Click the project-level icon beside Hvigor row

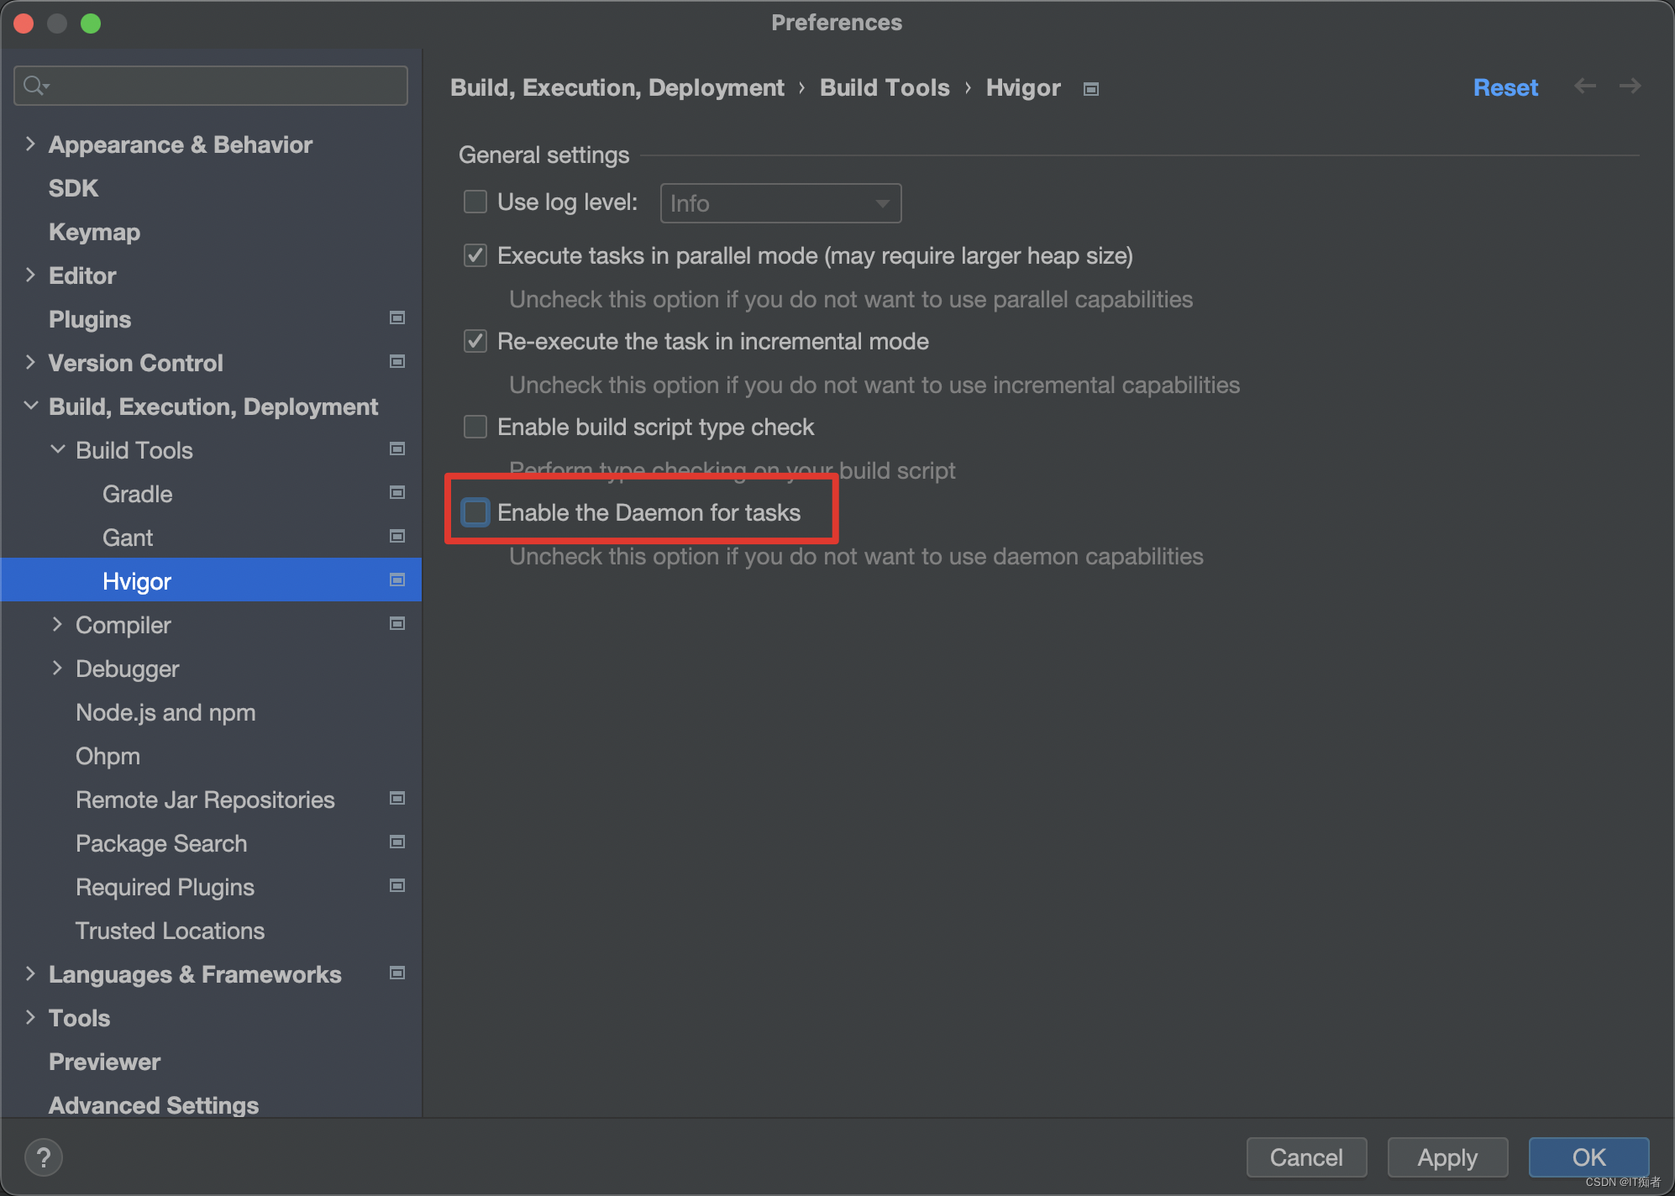pyautogui.click(x=397, y=580)
